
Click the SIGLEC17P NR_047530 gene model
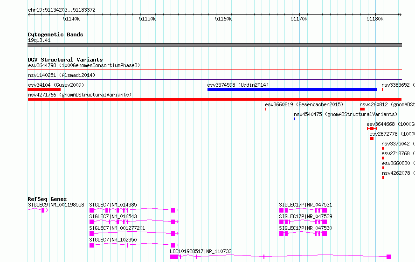303,234
